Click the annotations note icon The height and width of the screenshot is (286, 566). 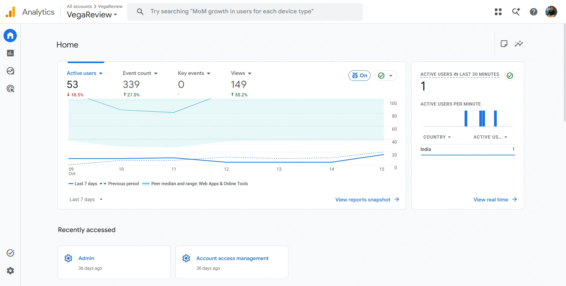click(504, 44)
